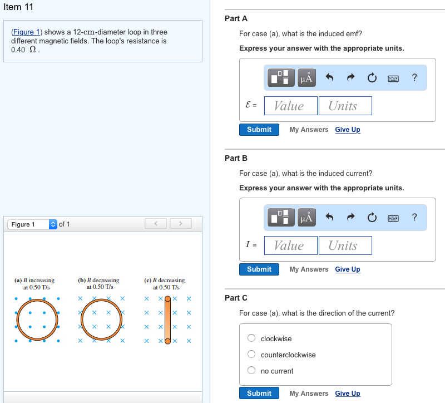The width and height of the screenshot is (445, 403).
Task: Click the help question mark in Part B toolbar
Action: [x=414, y=218]
